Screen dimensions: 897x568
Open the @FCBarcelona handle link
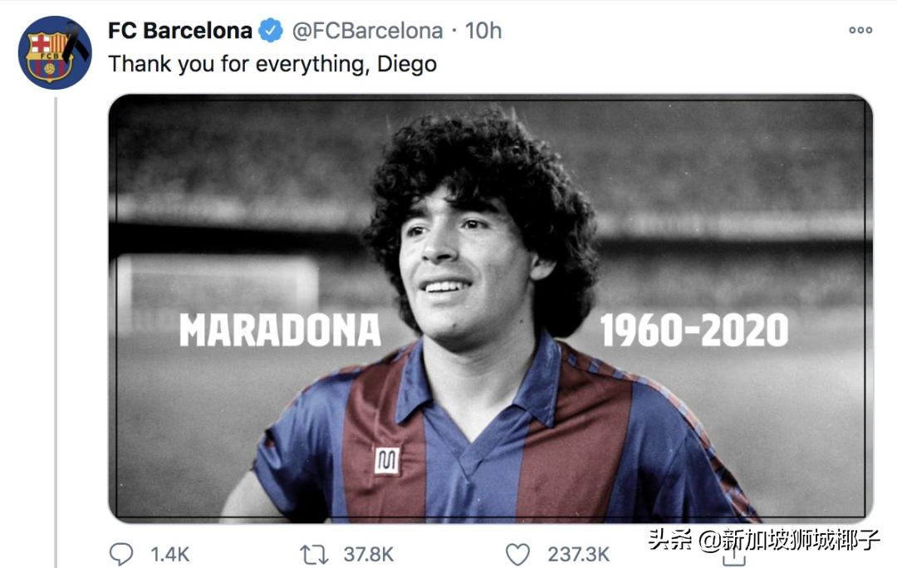click(x=366, y=32)
